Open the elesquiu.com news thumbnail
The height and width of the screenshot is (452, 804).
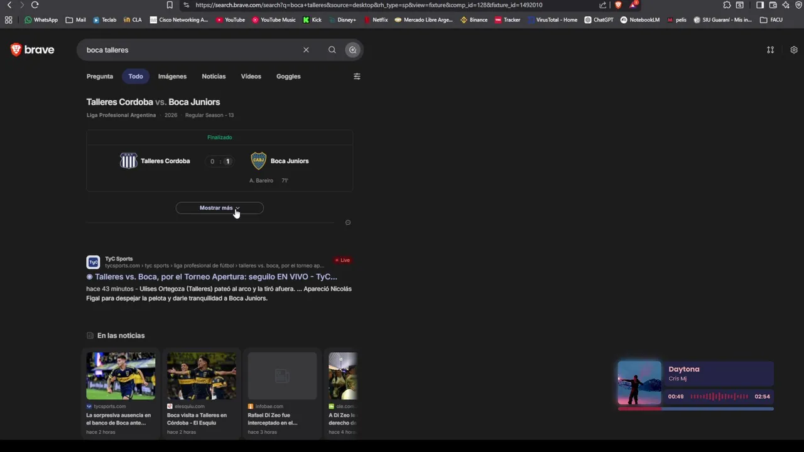point(202,375)
